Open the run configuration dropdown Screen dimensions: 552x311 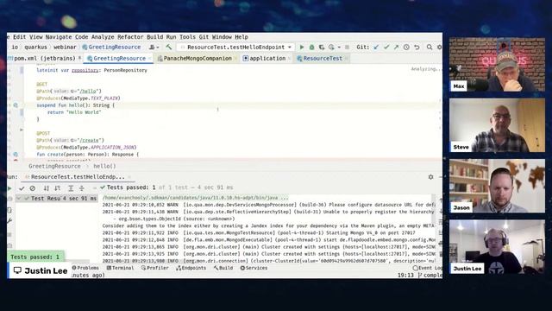(235, 47)
